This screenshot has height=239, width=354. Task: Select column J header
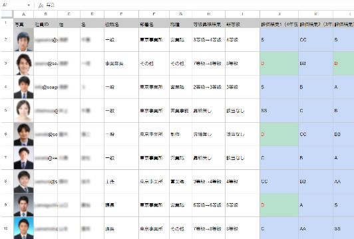click(x=279, y=14)
